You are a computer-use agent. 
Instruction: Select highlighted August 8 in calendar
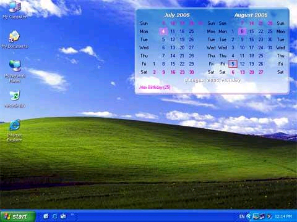242,31
